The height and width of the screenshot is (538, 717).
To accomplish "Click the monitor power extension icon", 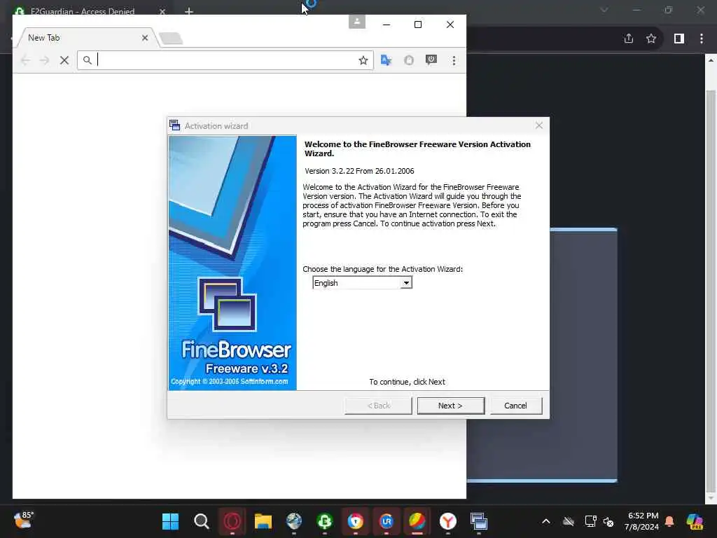I will coord(431,60).
